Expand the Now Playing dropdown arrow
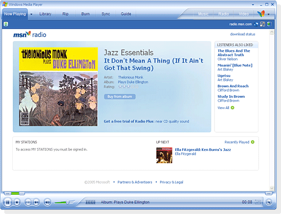This screenshot has width=281, height=214. (x=32, y=14)
